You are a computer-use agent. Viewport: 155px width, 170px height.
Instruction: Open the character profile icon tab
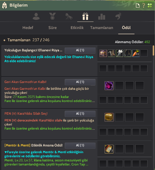(x=36, y=16)
